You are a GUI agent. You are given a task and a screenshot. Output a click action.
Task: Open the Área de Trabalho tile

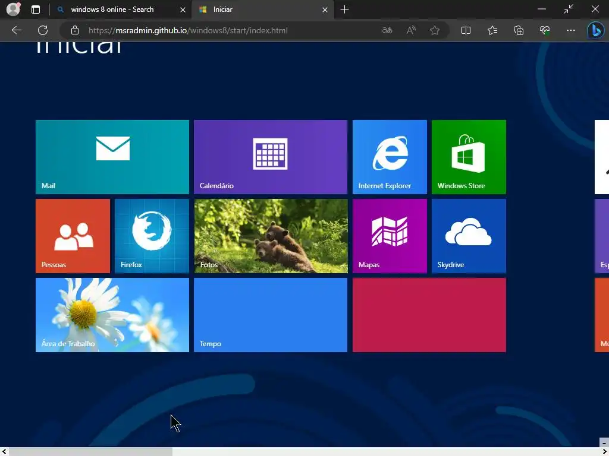tap(112, 315)
